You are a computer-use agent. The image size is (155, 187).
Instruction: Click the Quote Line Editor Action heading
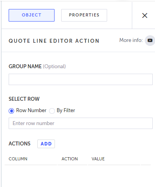54,41
